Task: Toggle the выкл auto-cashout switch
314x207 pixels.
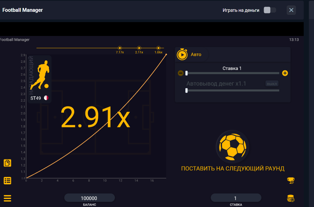Action: 272,84
